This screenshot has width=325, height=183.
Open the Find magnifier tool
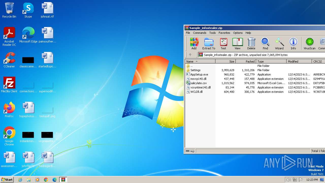(265, 43)
